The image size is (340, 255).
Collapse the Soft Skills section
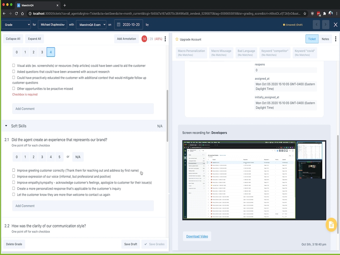(6, 126)
